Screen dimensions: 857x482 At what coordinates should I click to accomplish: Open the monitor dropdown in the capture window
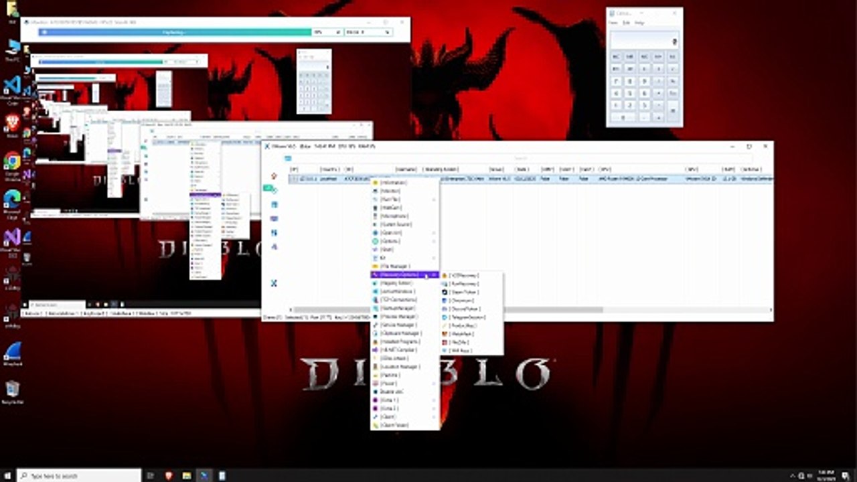(x=368, y=31)
